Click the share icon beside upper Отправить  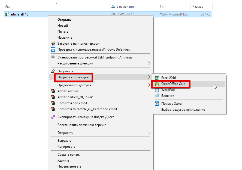[53, 71]
